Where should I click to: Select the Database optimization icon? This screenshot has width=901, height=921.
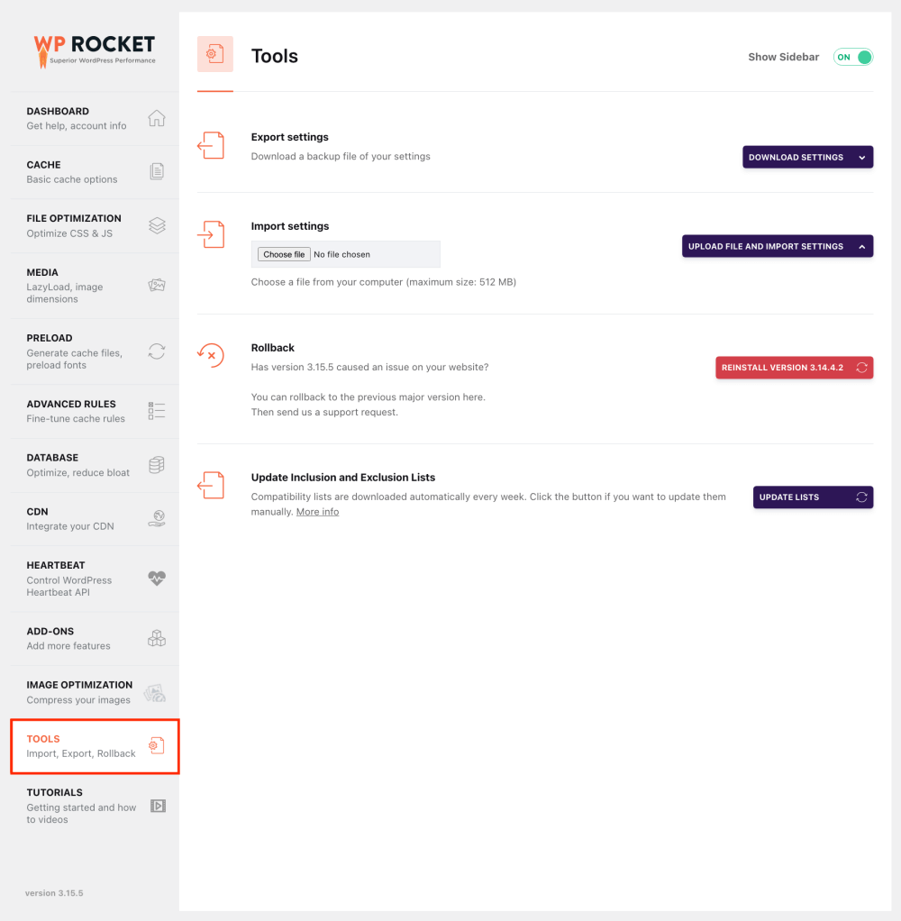pos(157,465)
